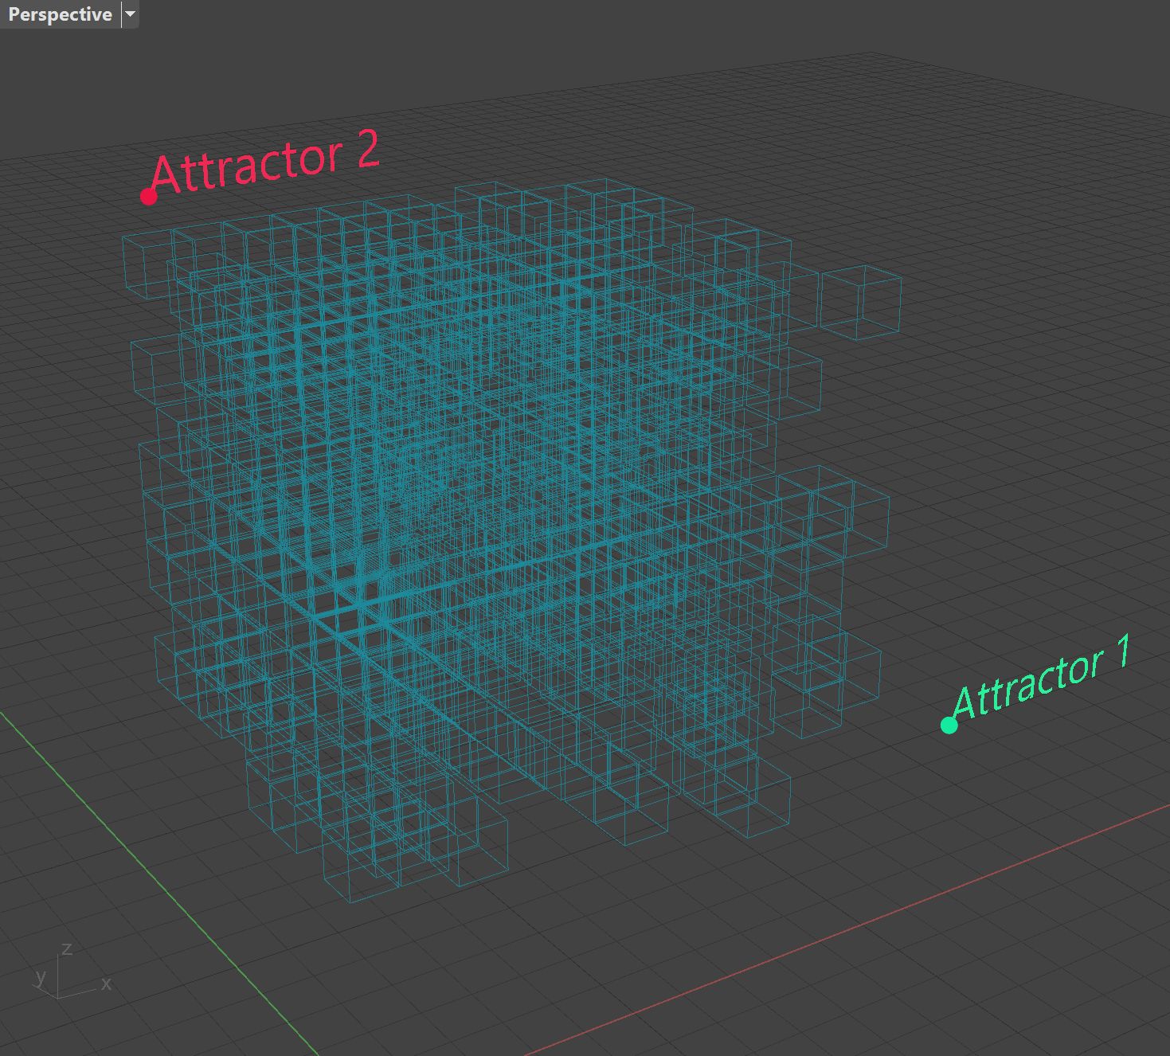Viewport: 1170px width, 1056px height.
Task: Click the 'Attractor 1' text label
Action: tap(1043, 677)
